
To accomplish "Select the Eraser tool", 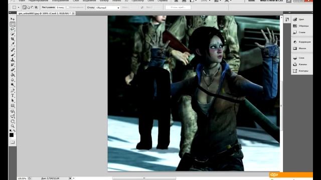I will click(13, 70).
